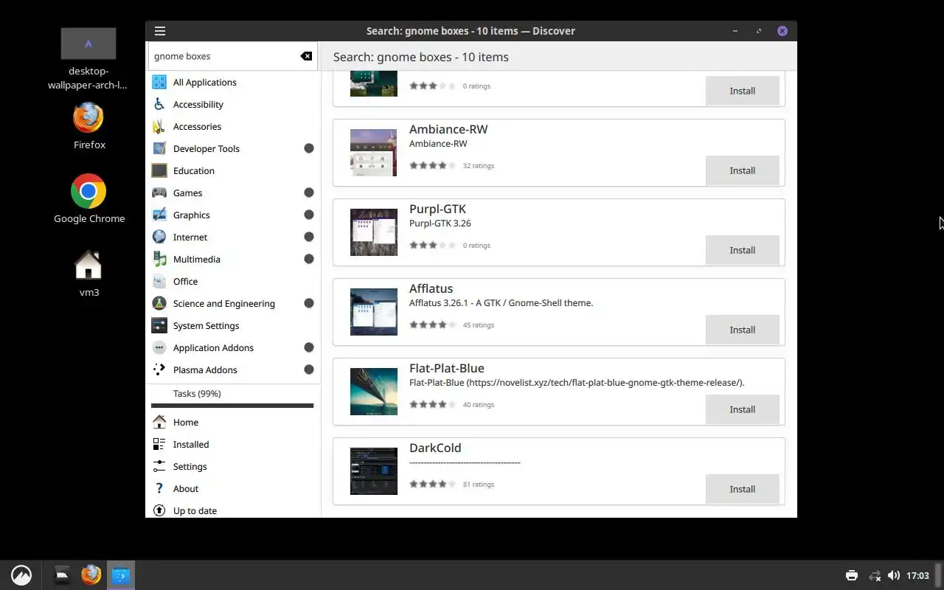This screenshot has width=944, height=590.
Task: Install the DarkCold theme
Action: coord(742,489)
